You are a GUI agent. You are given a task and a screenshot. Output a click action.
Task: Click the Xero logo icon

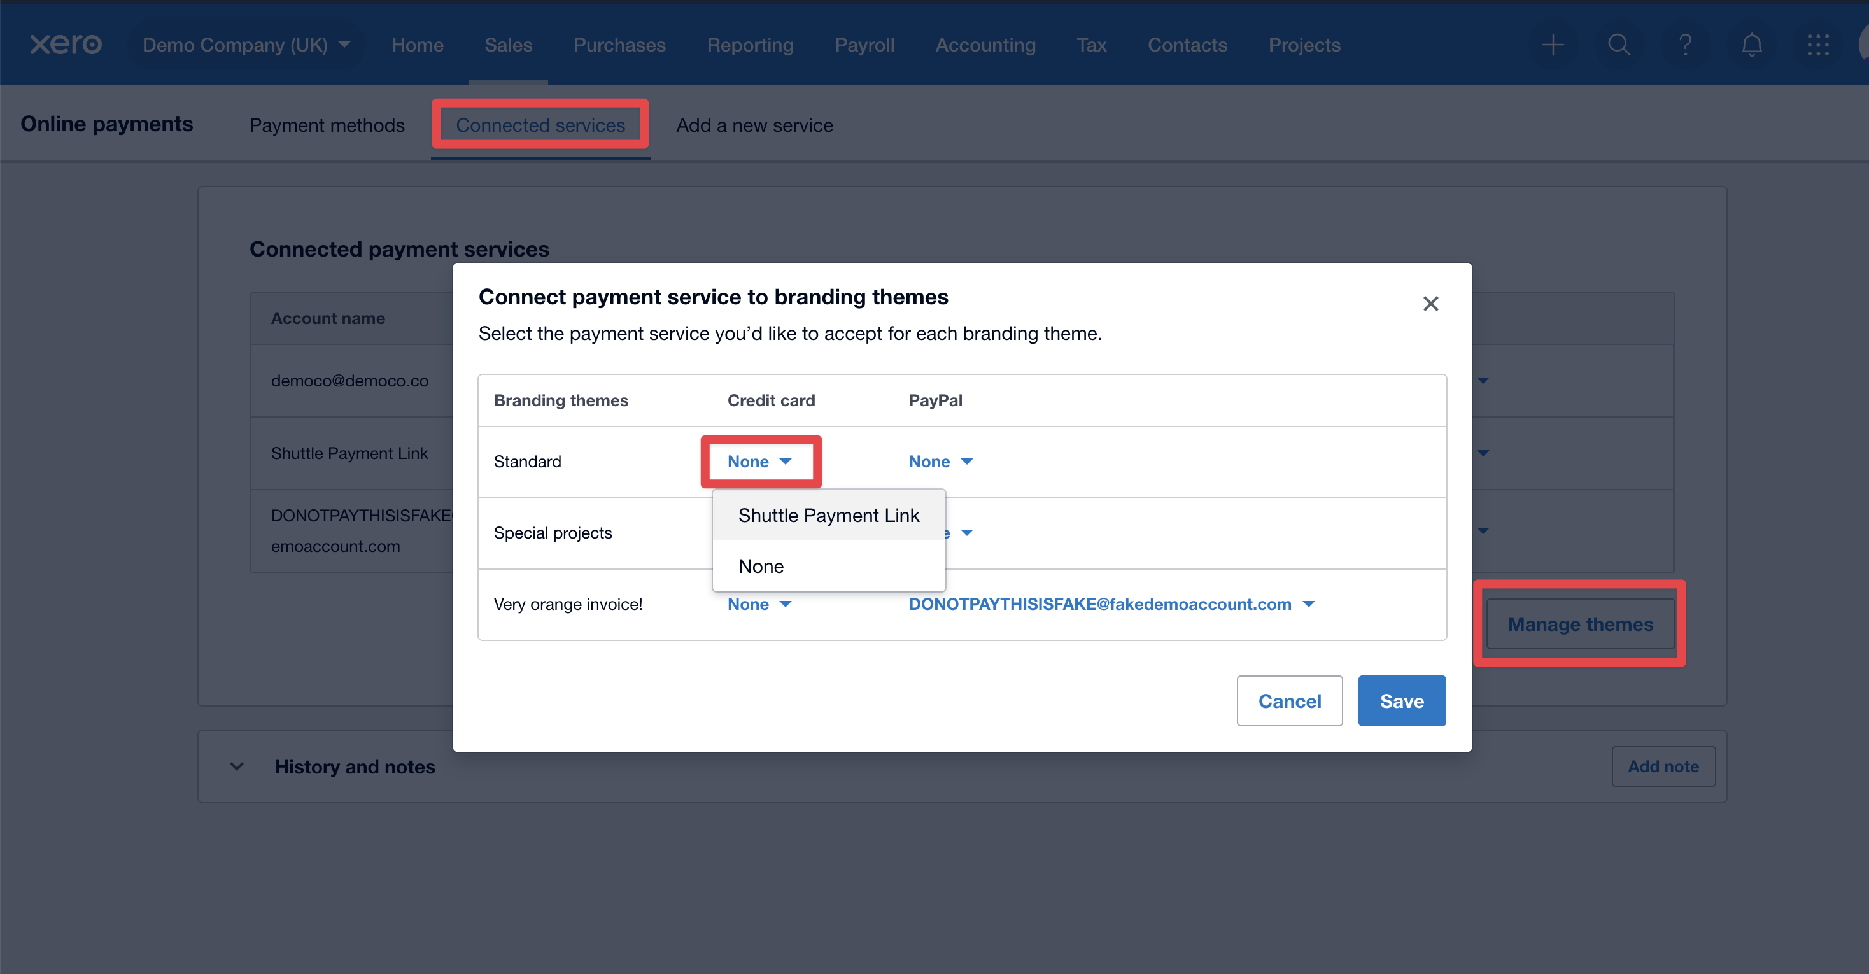point(66,45)
